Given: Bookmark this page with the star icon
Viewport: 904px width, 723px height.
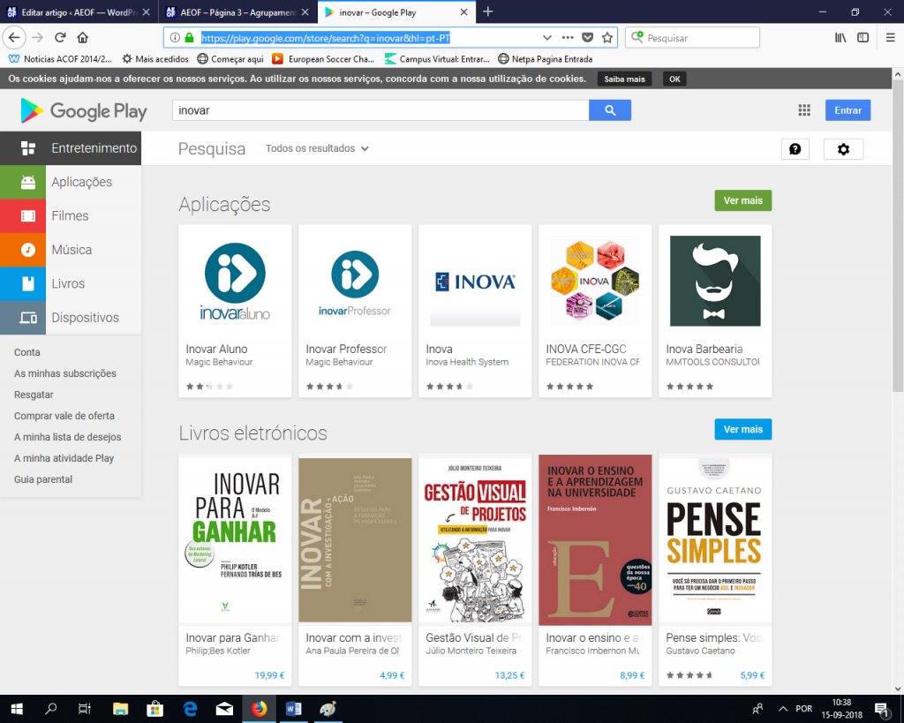Looking at the screenshot, I should [x=607, y=37].
